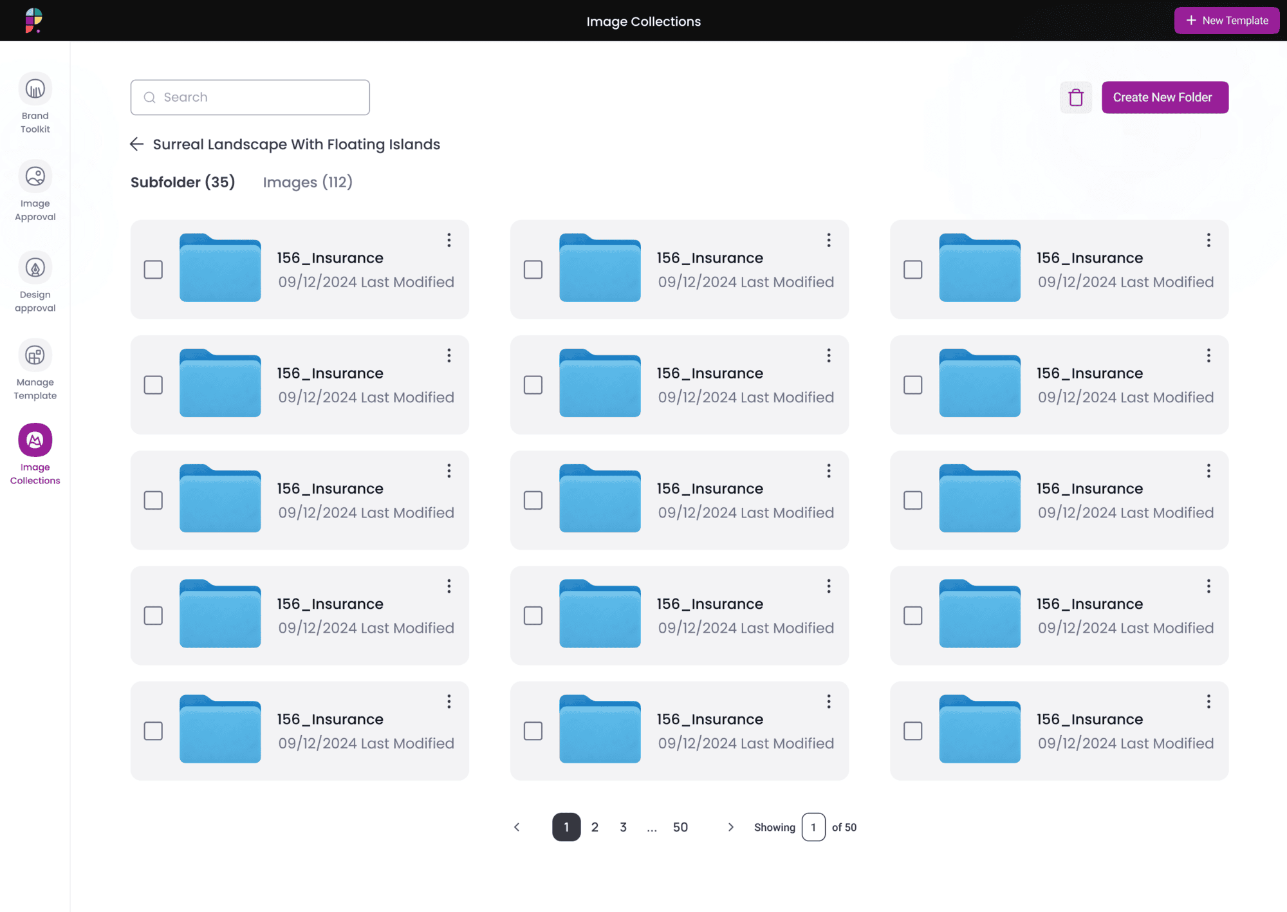Viewport: 1287px width, 912px height.
Task: Go to Manage Template section
Action: tap(35, 368)
